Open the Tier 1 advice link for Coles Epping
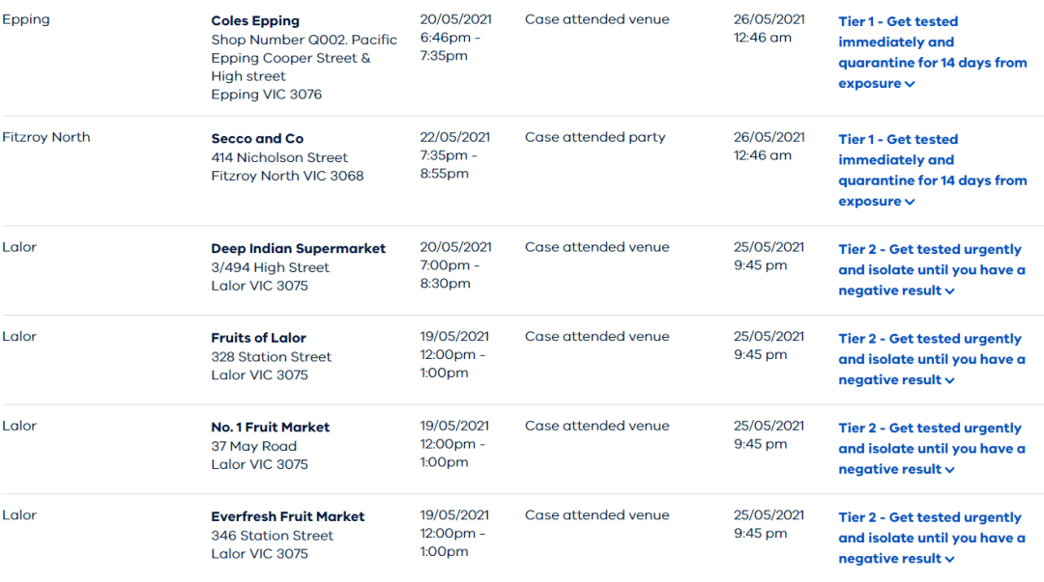 pyautogui.click(x=932, y=52)
